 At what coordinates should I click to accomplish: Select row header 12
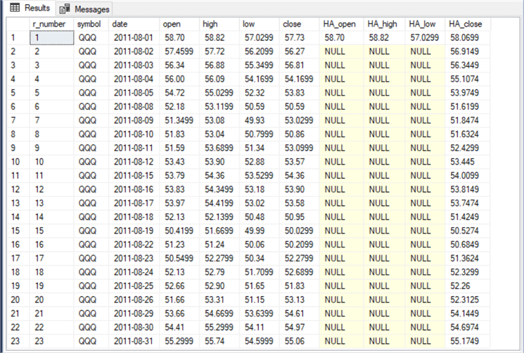coord(18,189)
